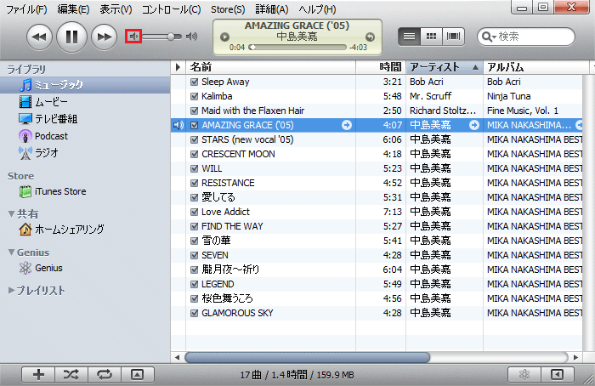Collapse the Genius sidebar section

11,253
